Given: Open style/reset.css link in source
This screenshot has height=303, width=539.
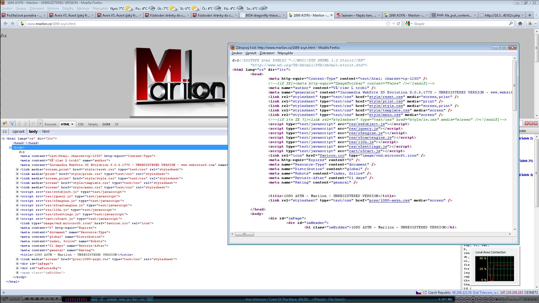Looking at the screenshot, I should pyautogui.click(x=386, y=97).
